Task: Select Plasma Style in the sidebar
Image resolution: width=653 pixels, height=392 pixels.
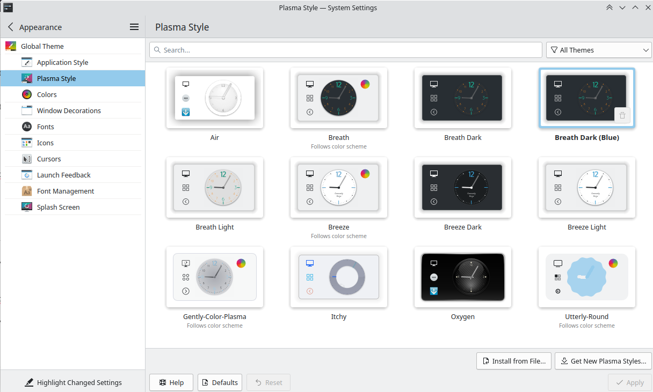Action: point(72,78)
